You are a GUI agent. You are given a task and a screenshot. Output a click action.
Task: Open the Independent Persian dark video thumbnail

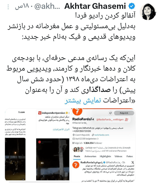pyautogui.click(x=53, y=159)
